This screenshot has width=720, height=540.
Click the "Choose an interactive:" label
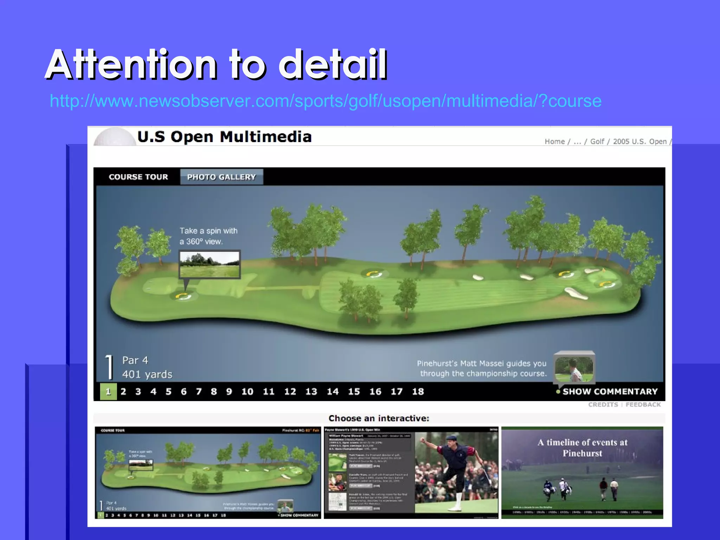(x=379, y=418)
